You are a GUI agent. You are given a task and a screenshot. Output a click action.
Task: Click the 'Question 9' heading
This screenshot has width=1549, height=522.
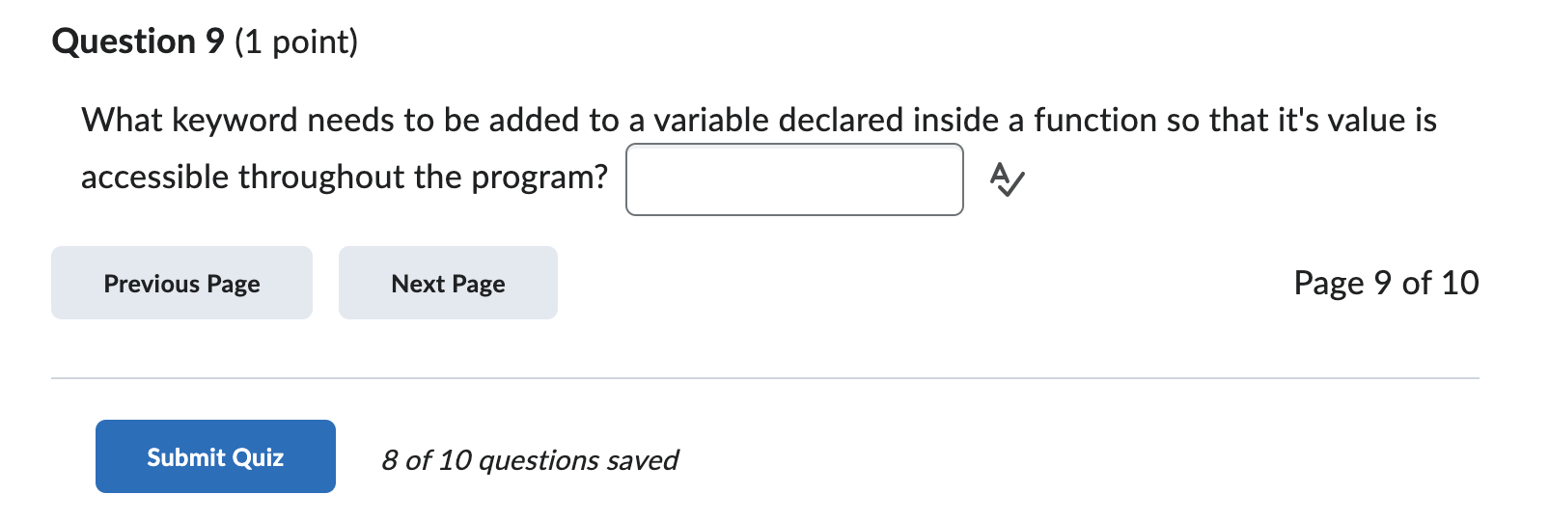click(138, 41)
